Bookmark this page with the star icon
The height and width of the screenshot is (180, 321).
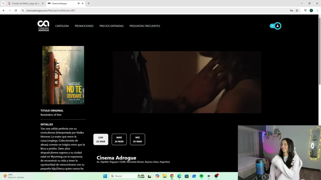(x=297, y=10)
